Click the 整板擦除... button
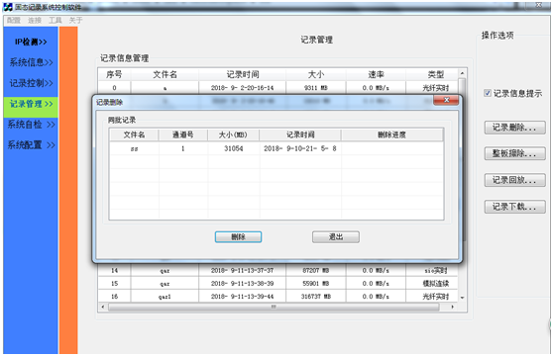Screen dimensions: 553x356 tap(514, 153)
